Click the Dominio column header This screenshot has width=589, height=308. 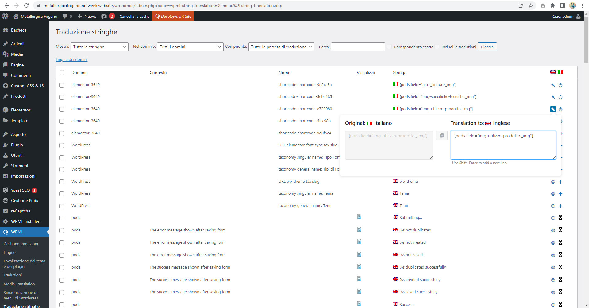[x=79, y=73]
